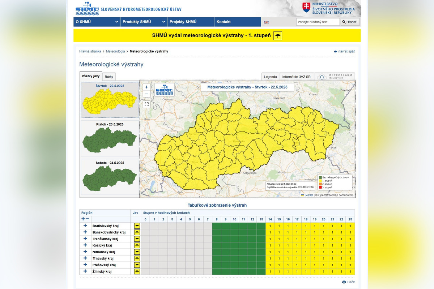Collapse all regions with the minus sign
The image size is (434, 289).
click(88, 219)
